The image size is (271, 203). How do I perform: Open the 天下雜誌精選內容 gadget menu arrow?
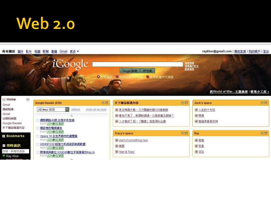coord(183,103)
